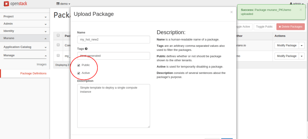Collapse the Manage group
The width and height of the screenshot is (308, 139).
25,55
